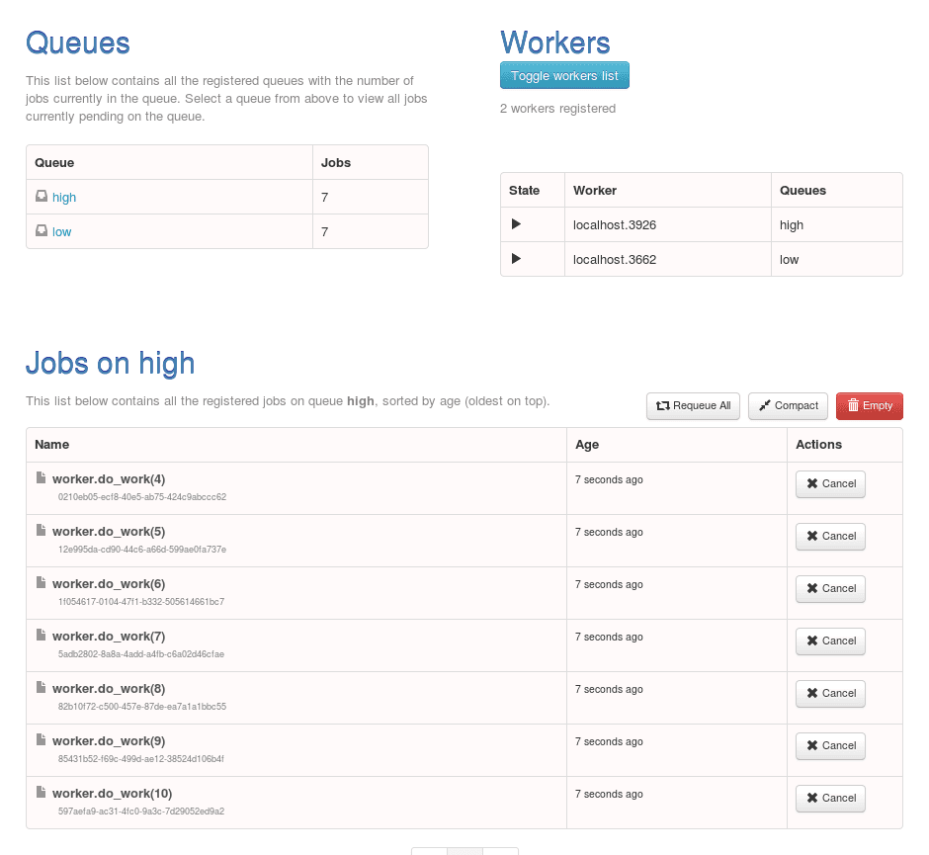This screenshot has width=929, height=855.
Task: Click job ID 12e995da-cd90-44c6-a66d-599ae0fa737e
Action: [142, 550]
